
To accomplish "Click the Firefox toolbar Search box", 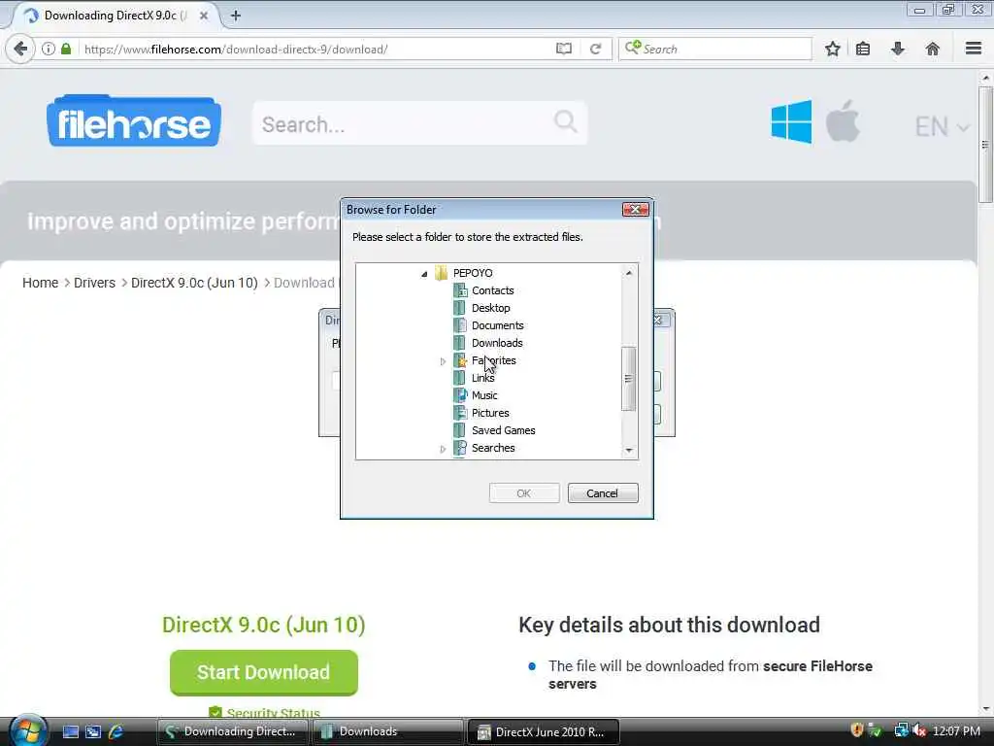I will tap(715, 49).
